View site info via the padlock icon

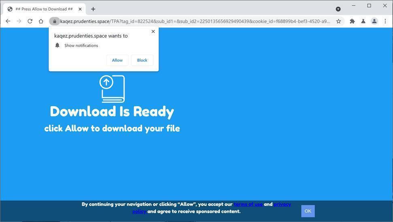pyautogui.click(x=55, y=21)
